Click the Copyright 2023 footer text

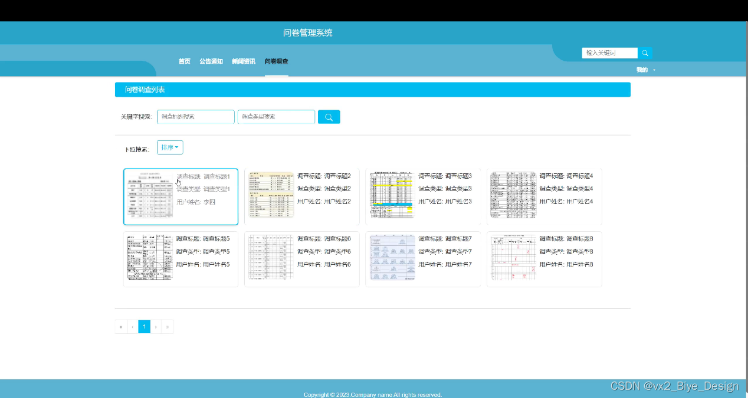pyautogui.click(x=373, y=394)
